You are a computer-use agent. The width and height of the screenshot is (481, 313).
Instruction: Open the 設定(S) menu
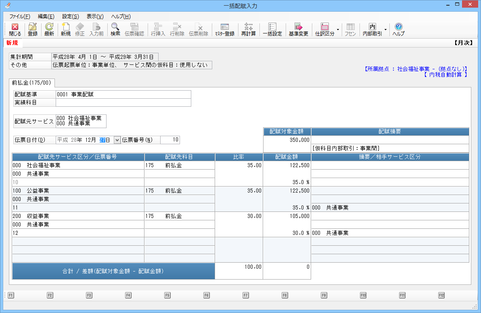coord(71,17)
